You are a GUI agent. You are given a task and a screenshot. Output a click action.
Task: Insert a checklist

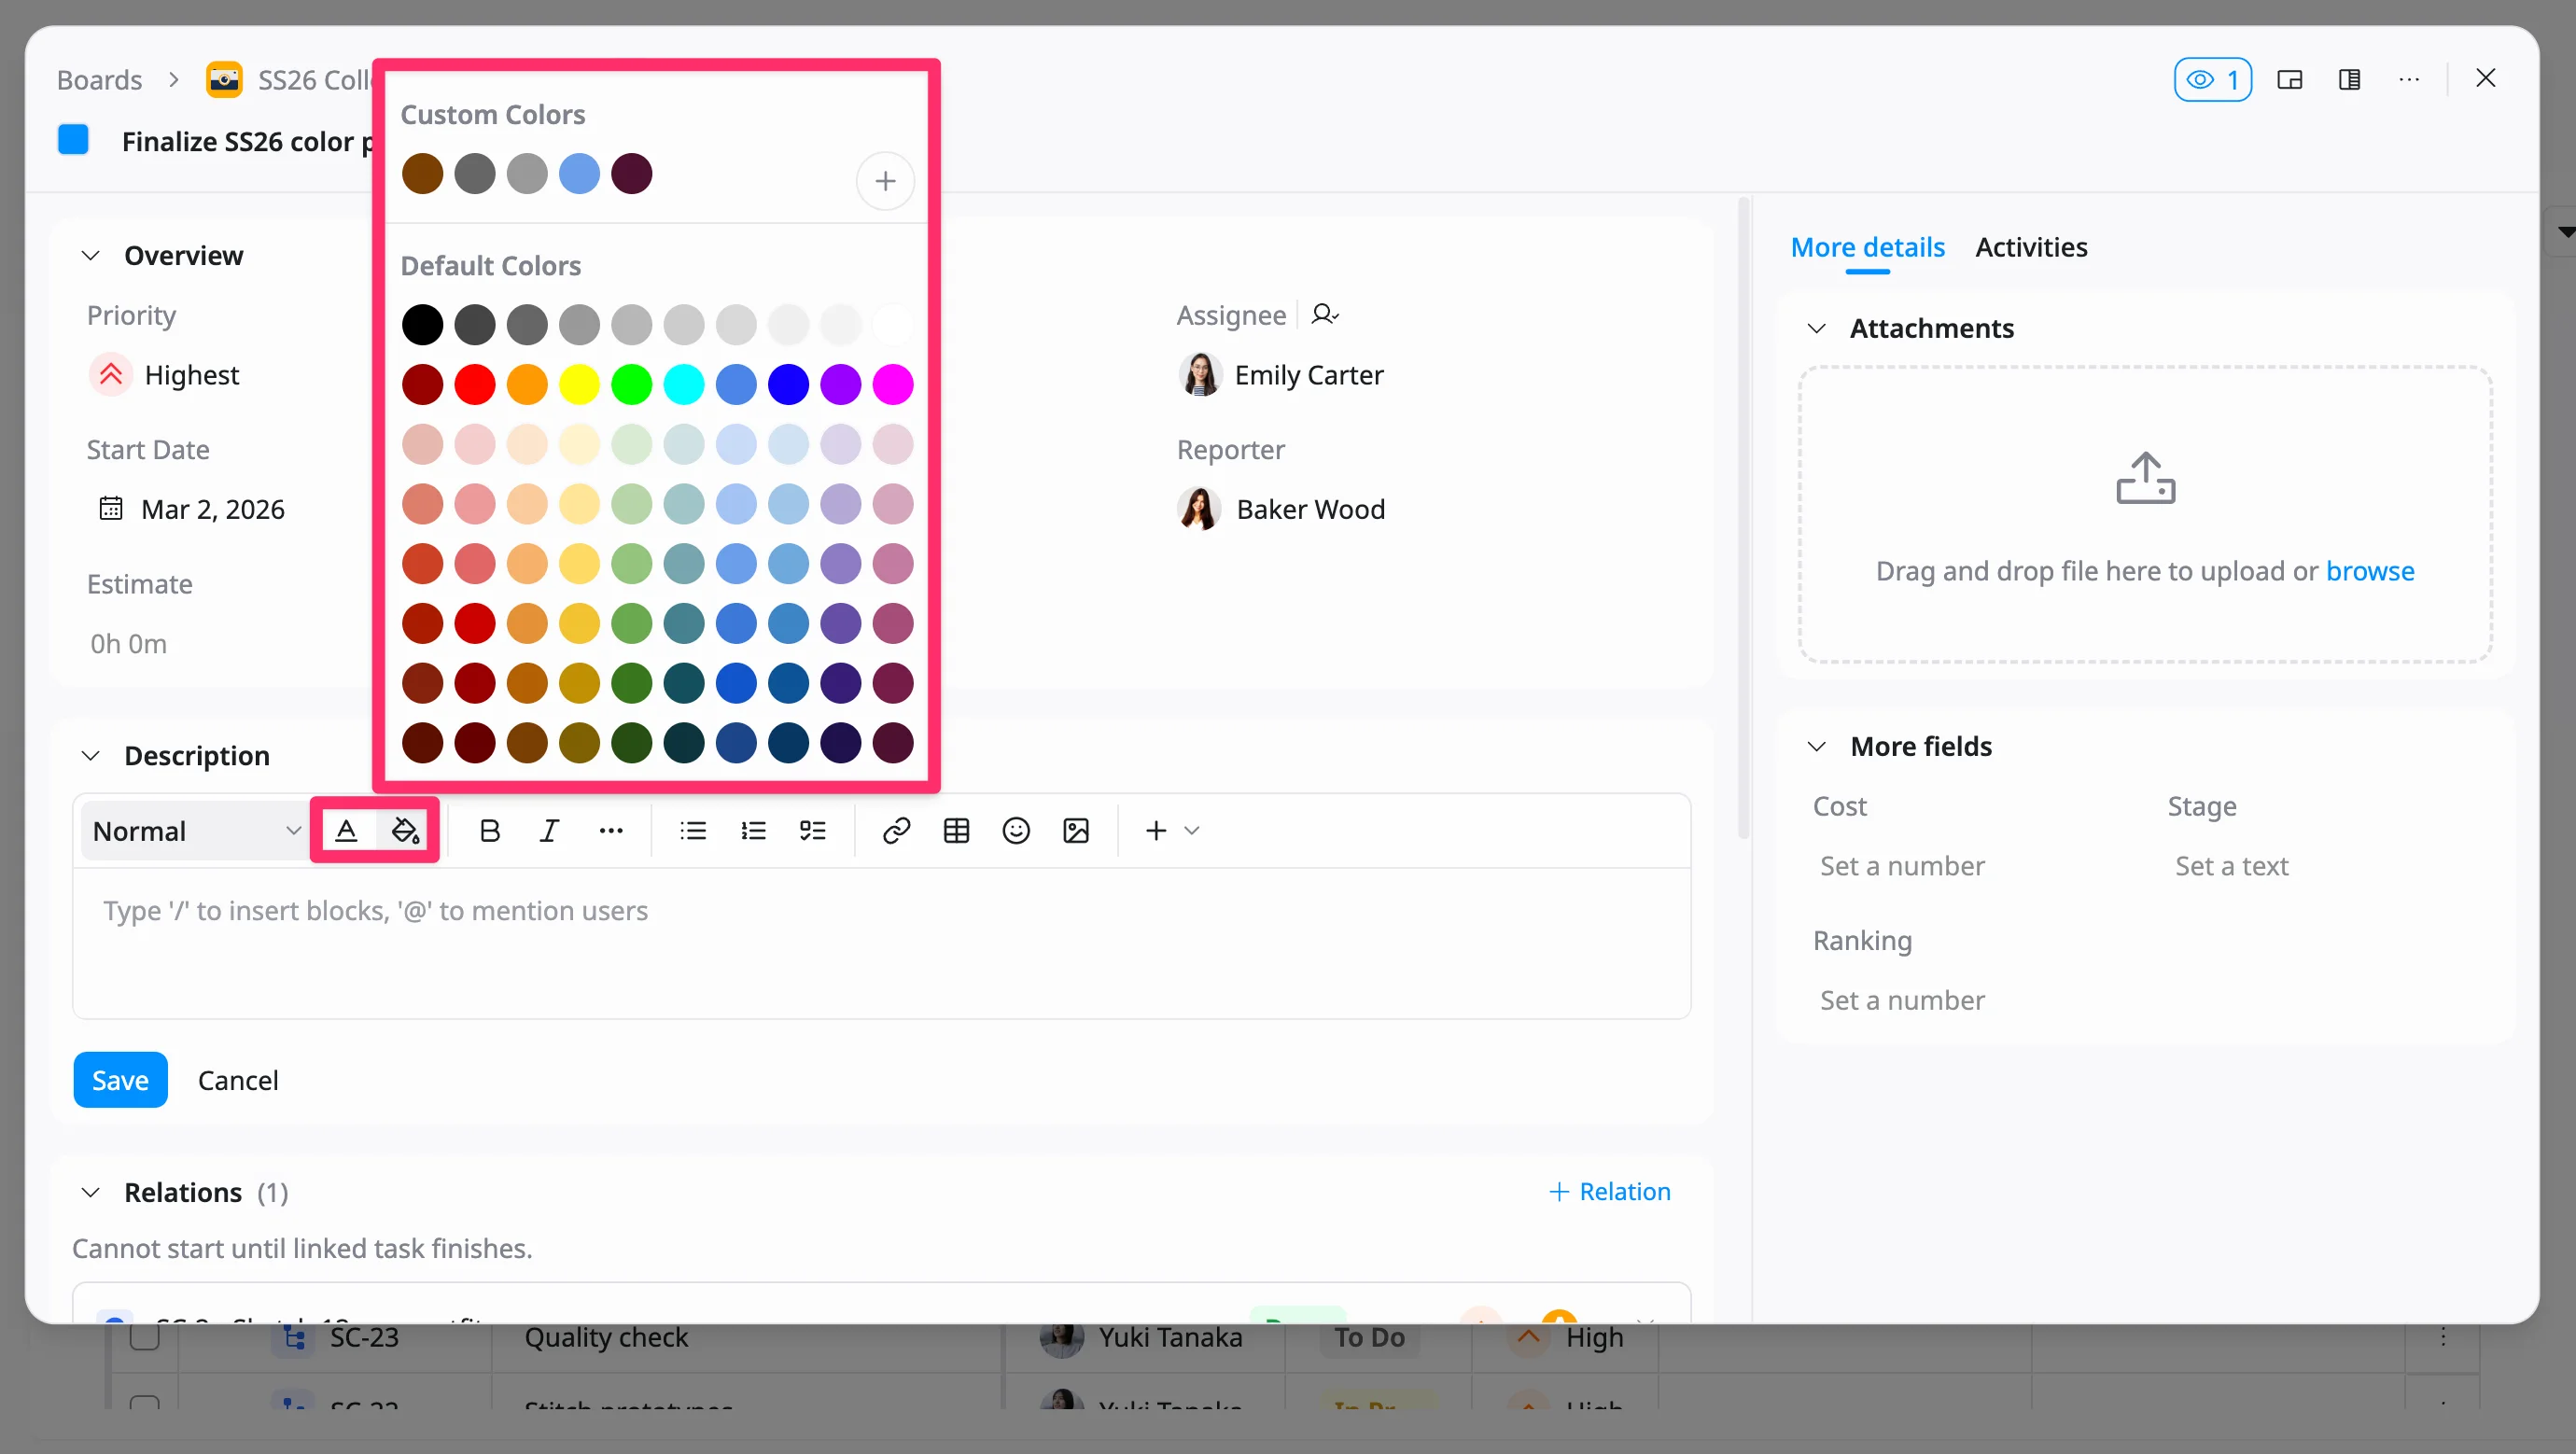pyautogui.click(x=813, y=830)
